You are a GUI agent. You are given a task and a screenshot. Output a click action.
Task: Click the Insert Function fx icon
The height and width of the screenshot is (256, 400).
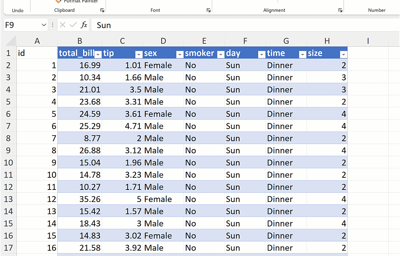[84, 25]
